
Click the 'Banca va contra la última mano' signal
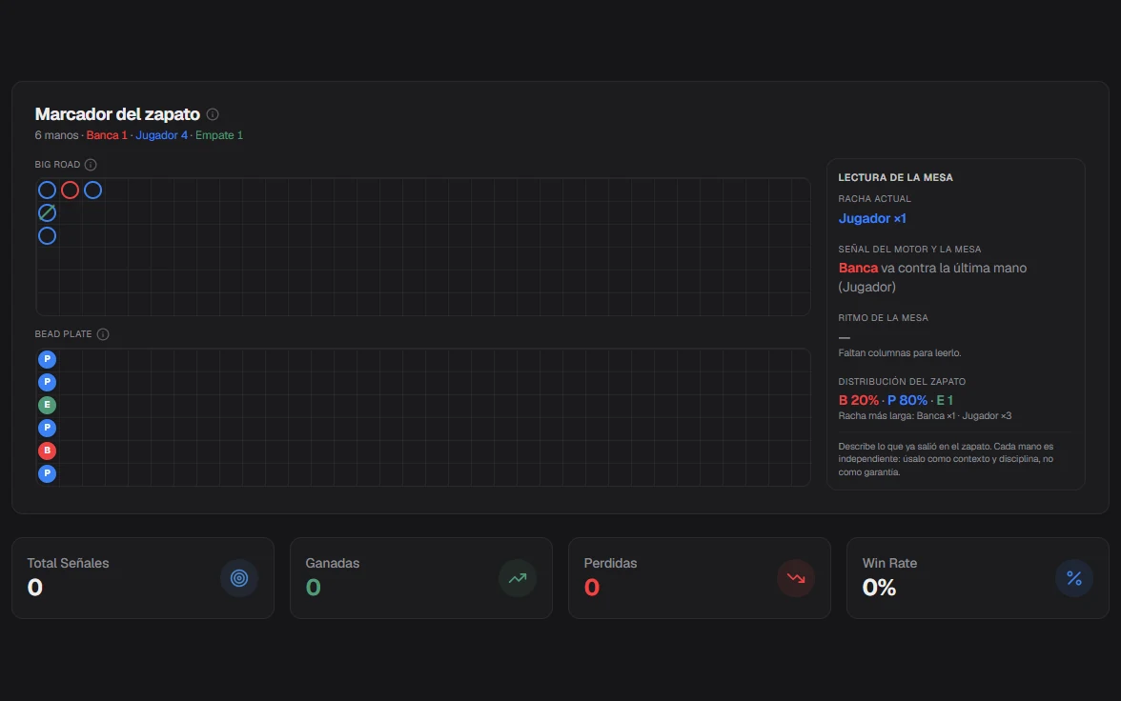click(932, 277)
